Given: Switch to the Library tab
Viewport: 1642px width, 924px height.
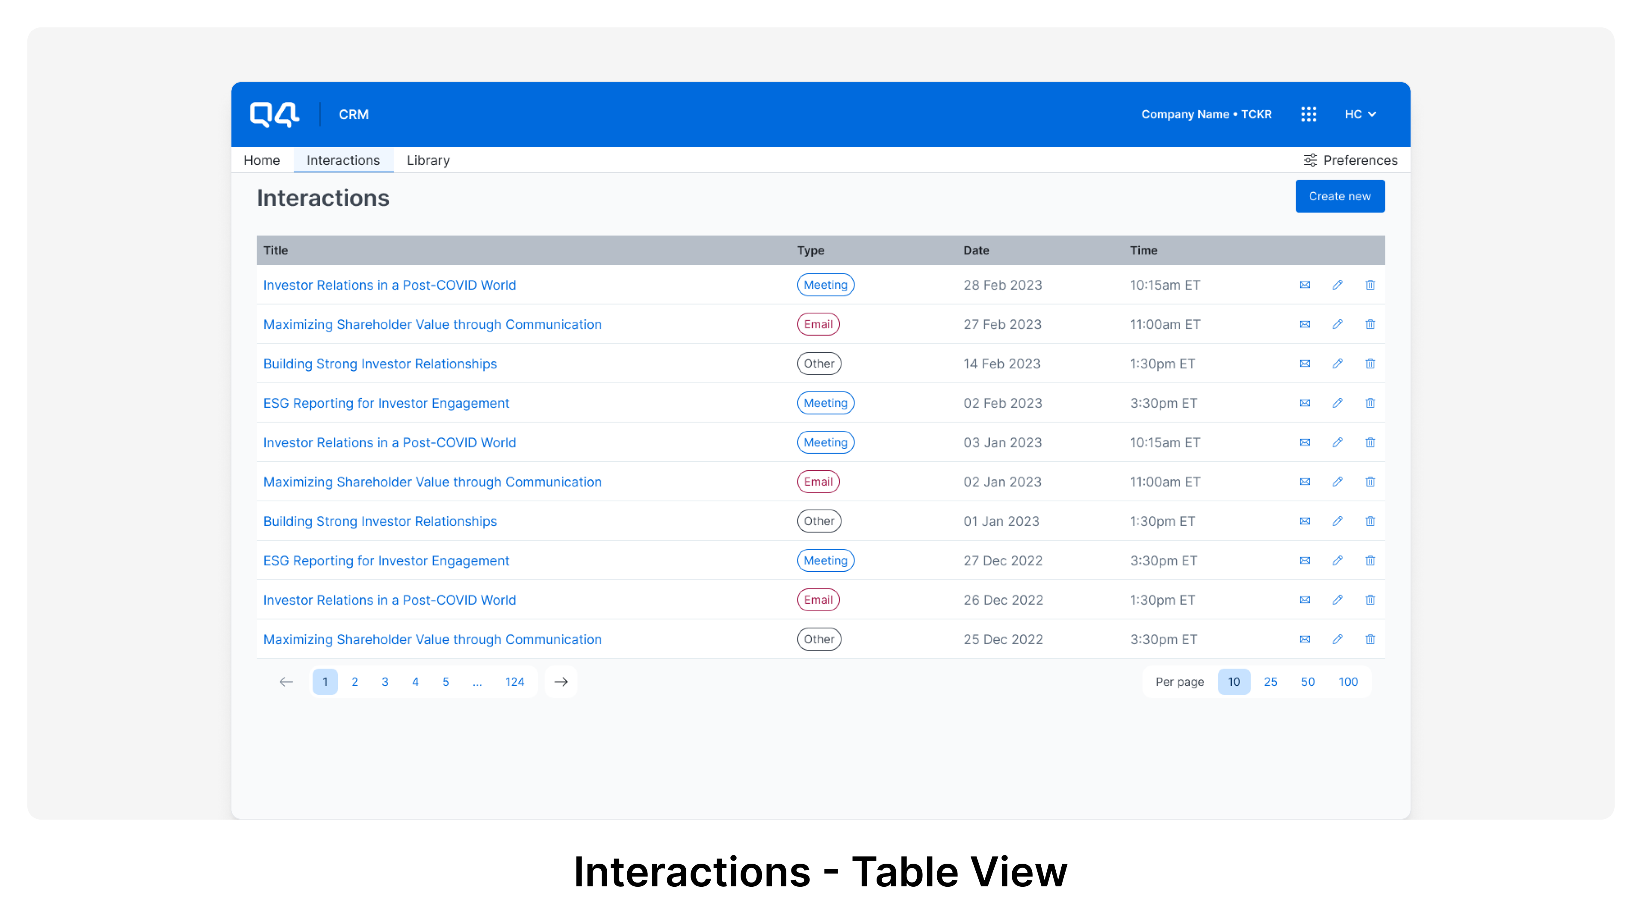Looking at the screenshot, I should [428, 160].
